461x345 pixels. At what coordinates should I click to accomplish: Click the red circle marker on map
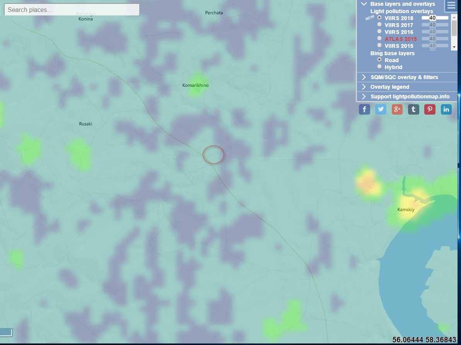point(213,155)
